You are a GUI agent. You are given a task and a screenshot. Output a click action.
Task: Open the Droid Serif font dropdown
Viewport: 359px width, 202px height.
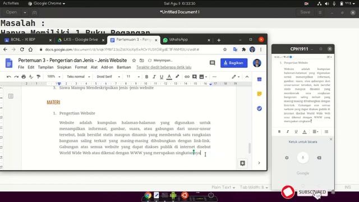click(108, 76)
